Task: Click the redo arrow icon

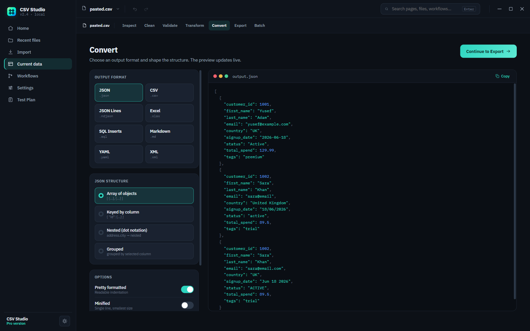Action: (146, 9)
